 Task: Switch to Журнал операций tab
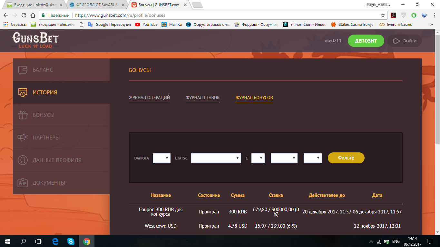(149, 98)
